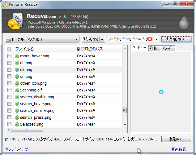196x155 pixels.
Task: Select the Scanning.gif file name
Action: pos(31,90)
